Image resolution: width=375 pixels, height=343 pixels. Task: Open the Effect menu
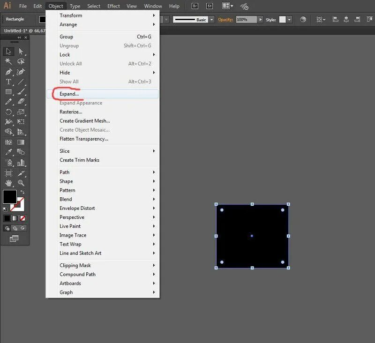click(x=113, y=6)
